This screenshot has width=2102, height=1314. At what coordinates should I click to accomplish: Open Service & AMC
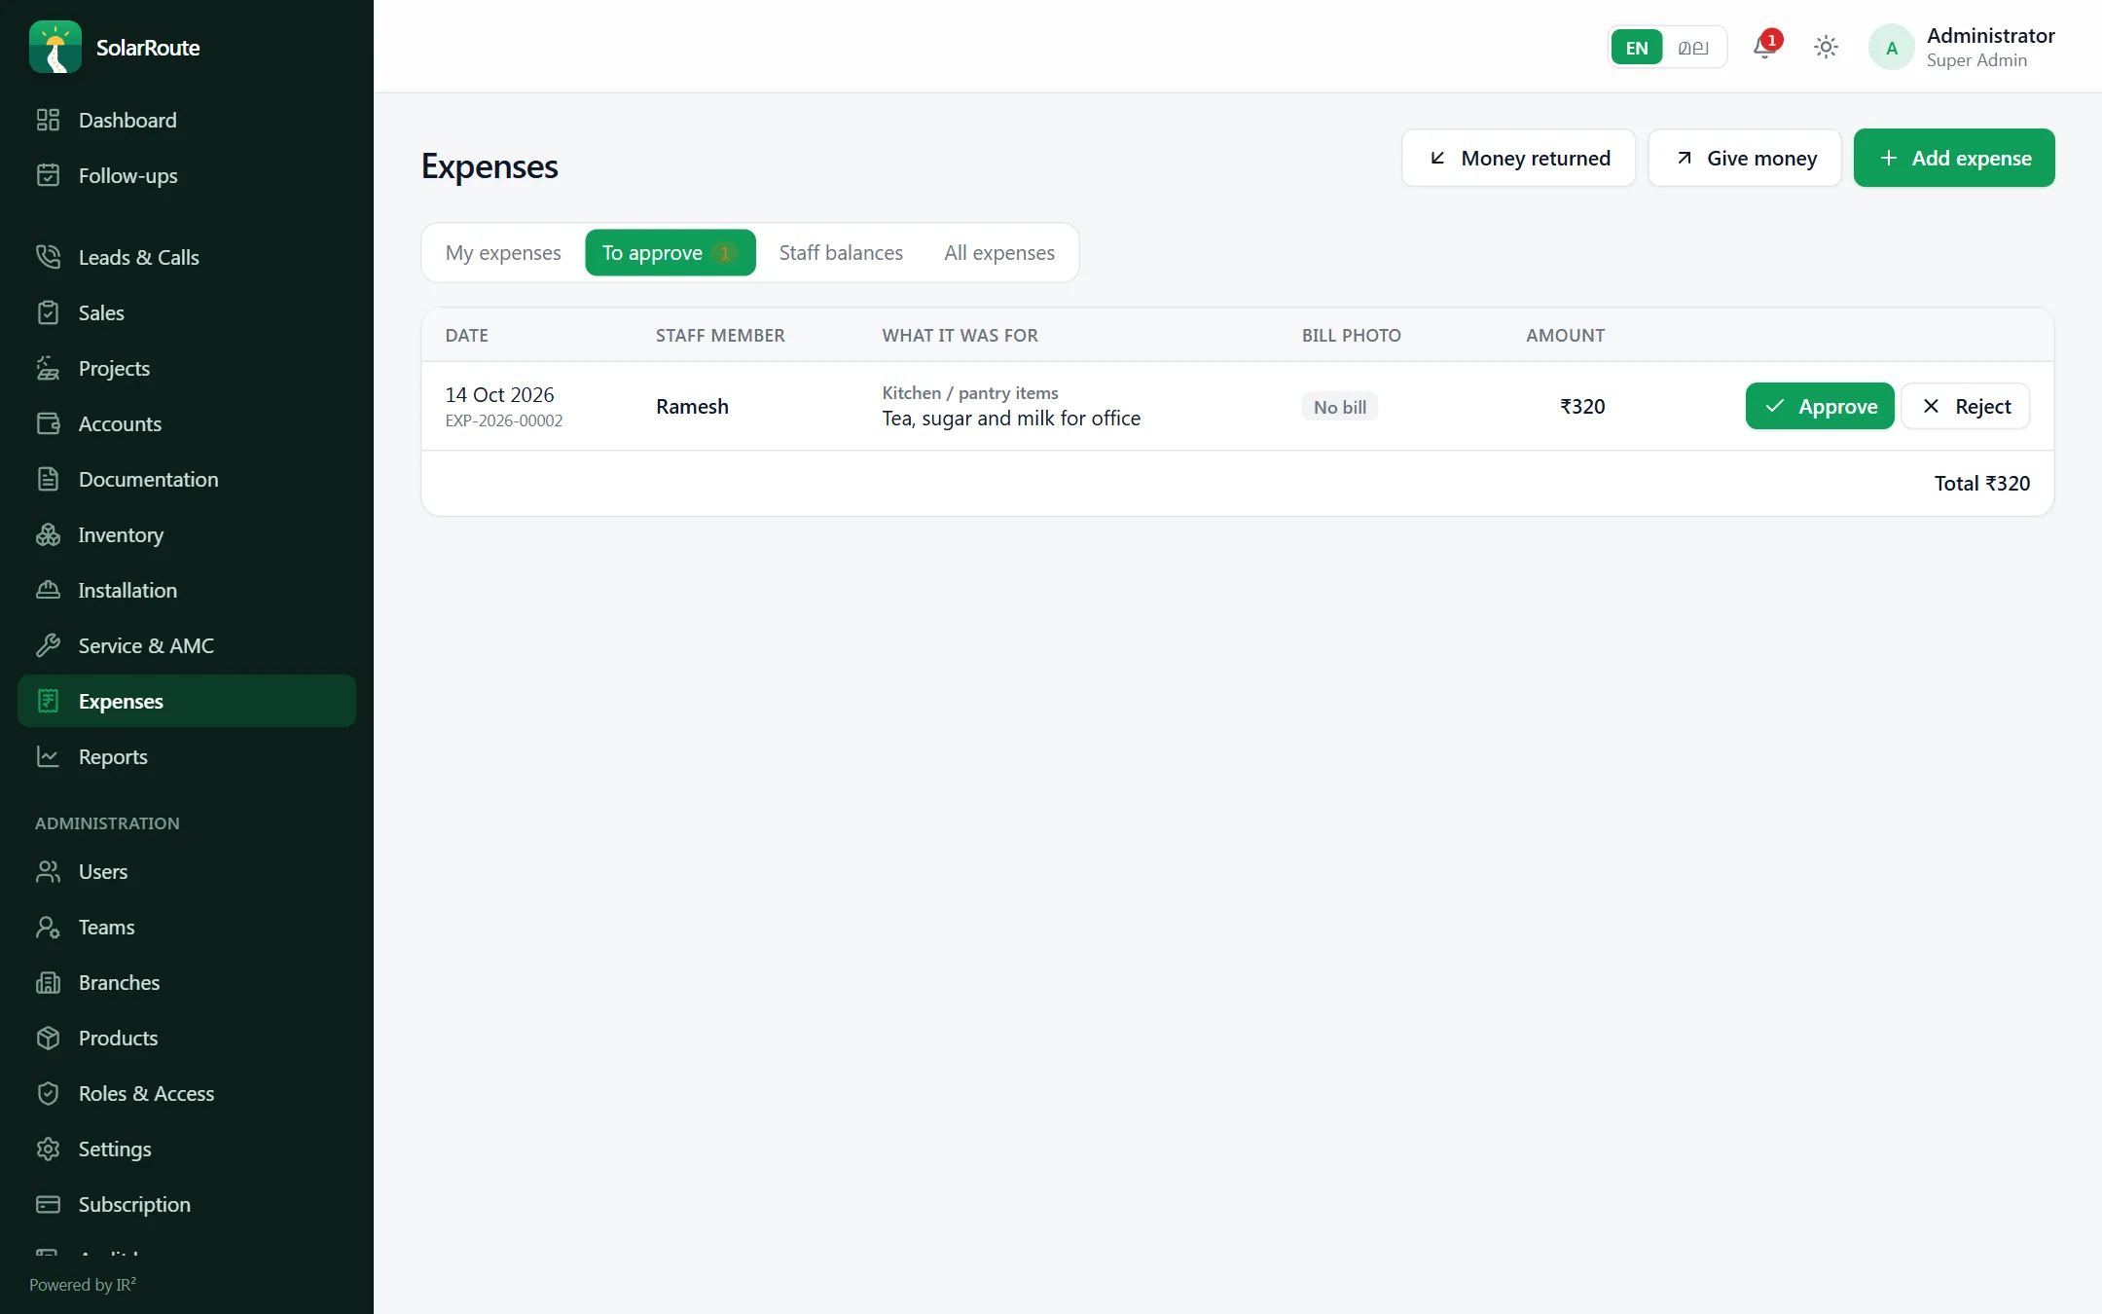click(x=187, y=645)
